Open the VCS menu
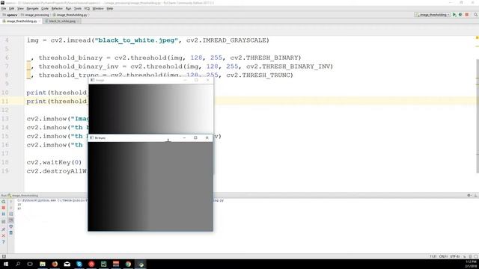 (x=87, y=8)
